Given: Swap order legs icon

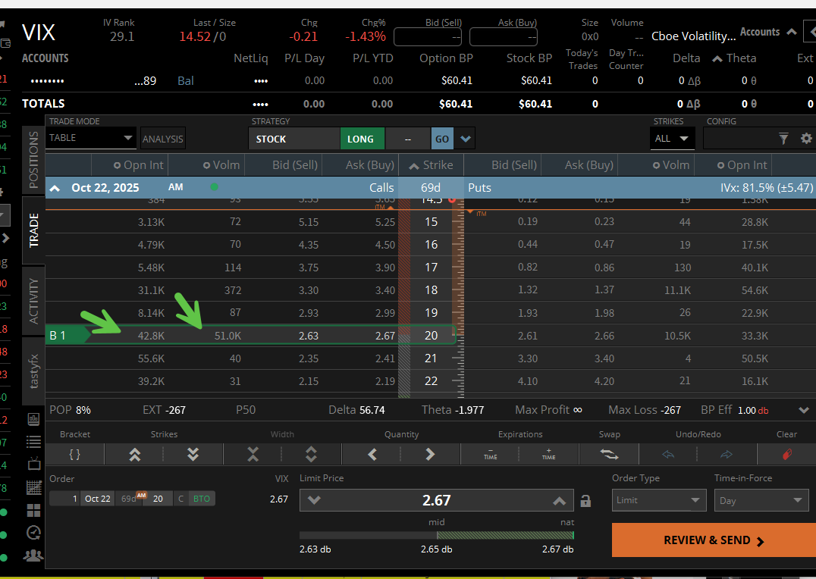Looking at the screenshot, I should [610, 455].
